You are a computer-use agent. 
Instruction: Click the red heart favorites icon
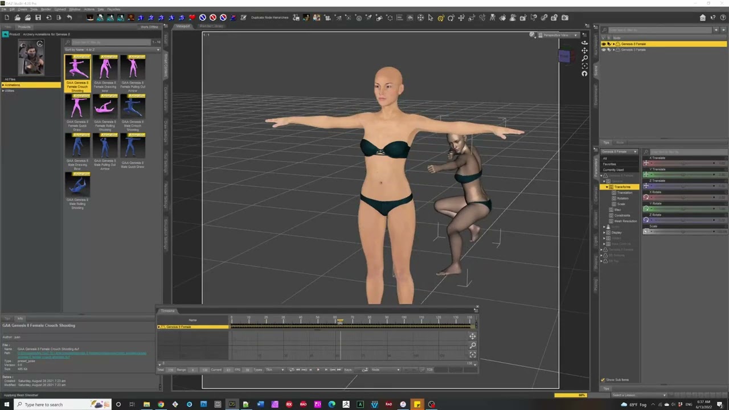click(x=192, y=18)
